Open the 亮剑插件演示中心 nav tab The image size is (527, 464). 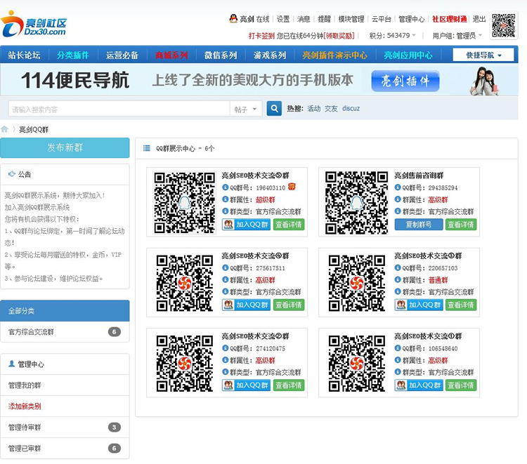tap(334, 55)
